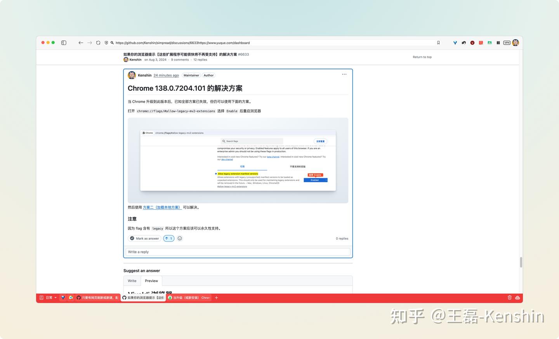The height and width of the screenshot is (339, 559).
Task: Open the 日常 workspace dropdown
Action: [51, 298]
